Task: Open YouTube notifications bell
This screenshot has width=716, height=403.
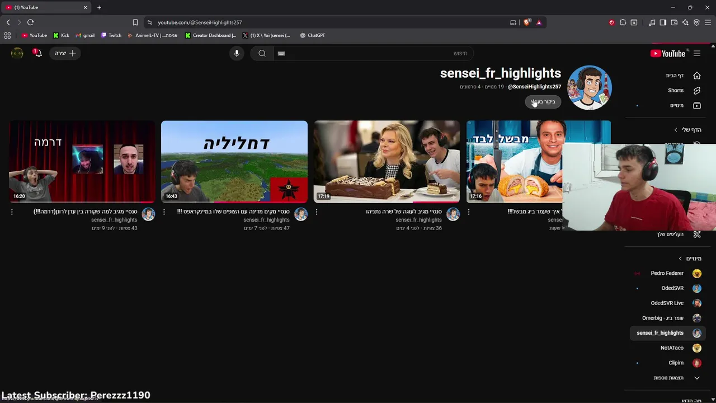Action: [x=37, y=53]
